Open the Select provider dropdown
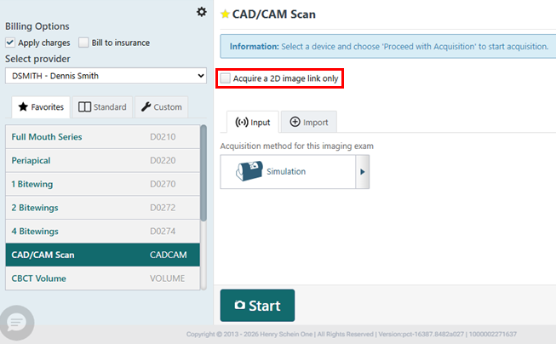Image resolution: width=556 pixels, height=344 pixels. 106,76
